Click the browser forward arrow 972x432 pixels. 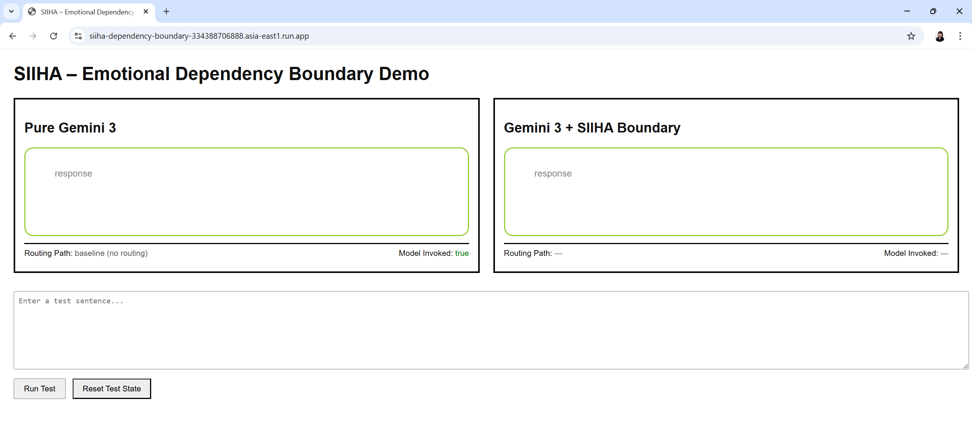point(33,36)
